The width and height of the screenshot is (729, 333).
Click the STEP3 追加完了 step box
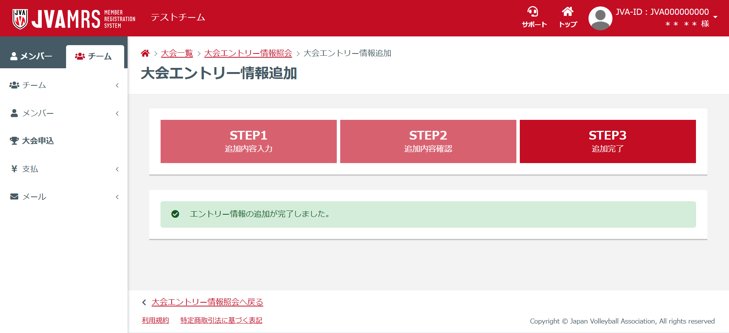click(x=607, y=141)
